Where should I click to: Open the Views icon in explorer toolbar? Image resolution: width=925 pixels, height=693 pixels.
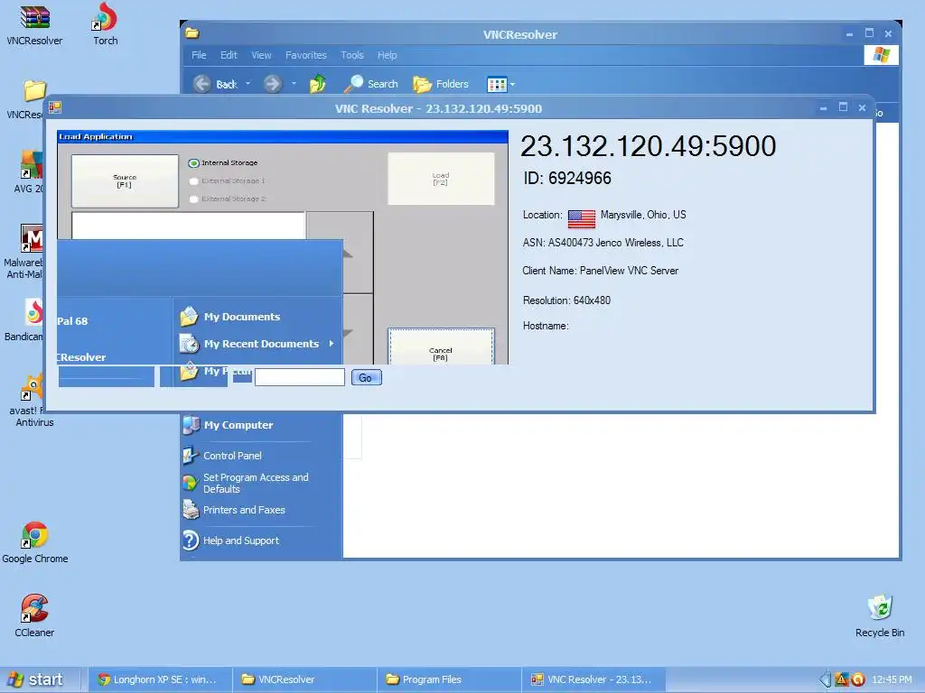click(497, 84)
